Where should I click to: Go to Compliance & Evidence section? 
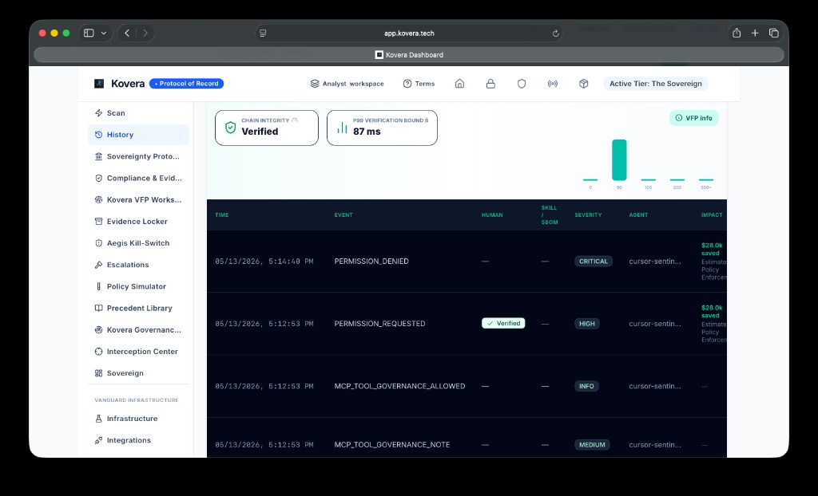click(139, 178)
